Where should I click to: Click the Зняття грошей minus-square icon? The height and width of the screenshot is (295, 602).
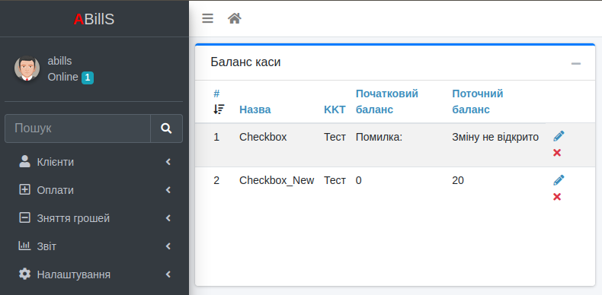point(24,217)
